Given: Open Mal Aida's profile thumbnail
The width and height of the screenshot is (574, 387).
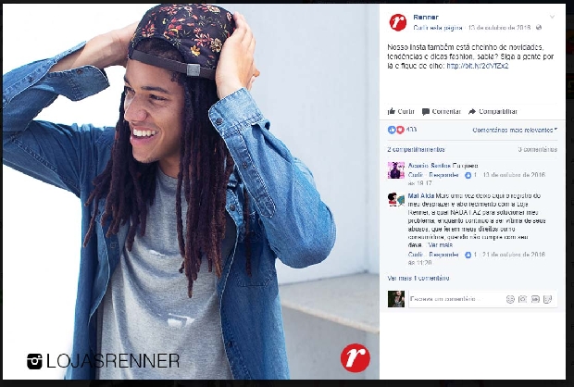Looking at the screenshot, I should (396, 200).
